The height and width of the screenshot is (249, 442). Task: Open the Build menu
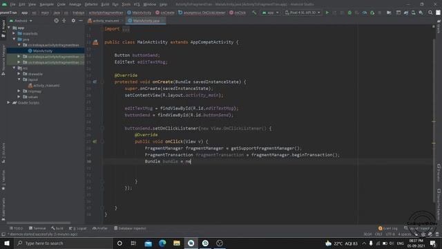tap(105, 4)
